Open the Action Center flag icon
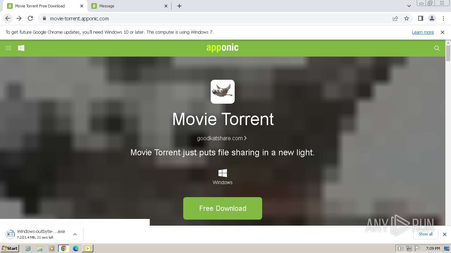The image size is (451, 253). [x=418, y=248]
